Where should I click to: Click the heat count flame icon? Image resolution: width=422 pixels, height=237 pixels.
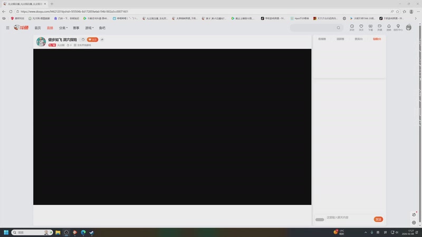coord(68,45)
